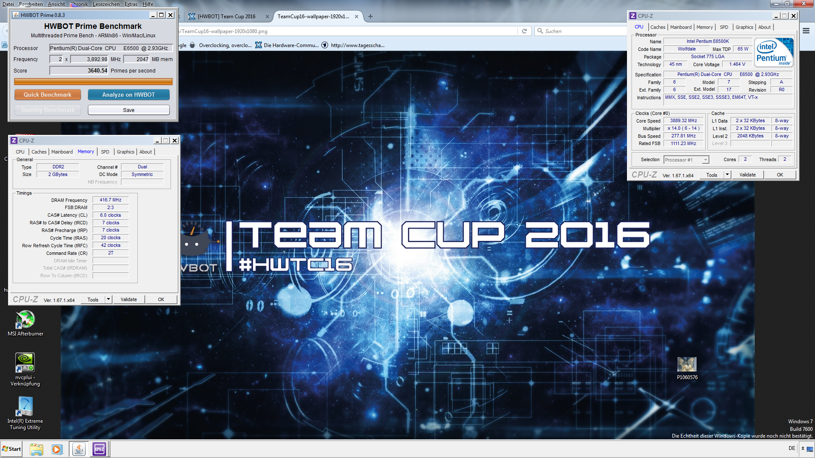Image resolution: width=815 pixels, height=458 pixels.
Task: Open Tools dropdown arrow in Memory CPU-Z window
Action: (108, 299)
